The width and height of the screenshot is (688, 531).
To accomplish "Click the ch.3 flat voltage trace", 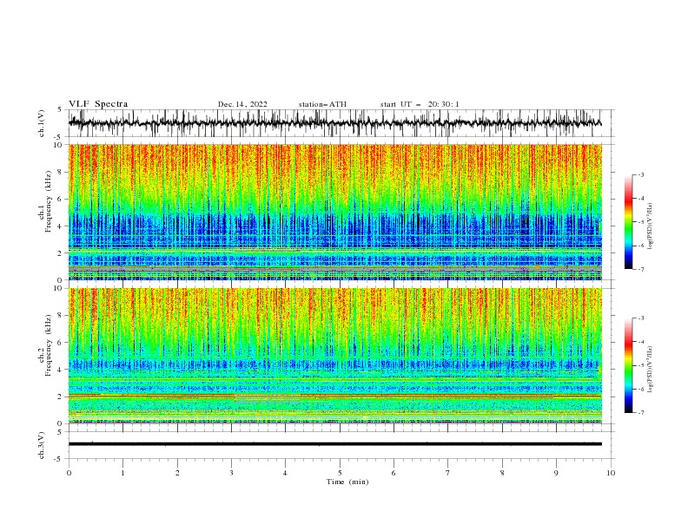I will coord(334,444).
